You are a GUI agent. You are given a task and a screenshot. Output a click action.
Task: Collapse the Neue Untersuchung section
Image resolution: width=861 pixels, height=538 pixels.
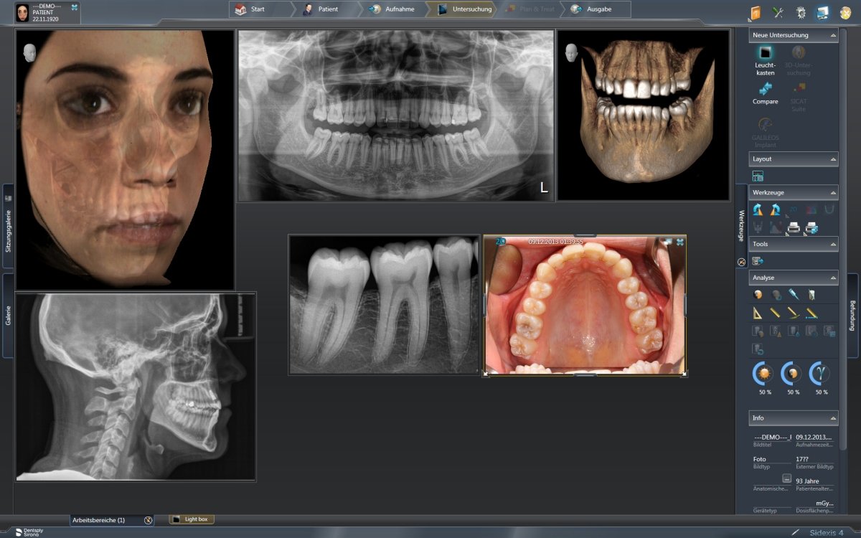click(833, 35)
